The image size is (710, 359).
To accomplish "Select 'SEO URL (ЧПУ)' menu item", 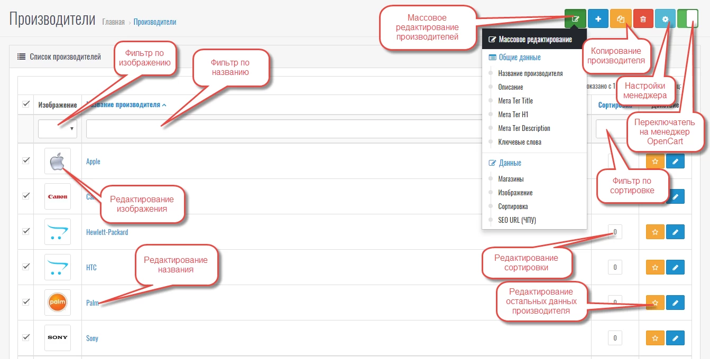I will pyautogui.click(x=517, y=220).
